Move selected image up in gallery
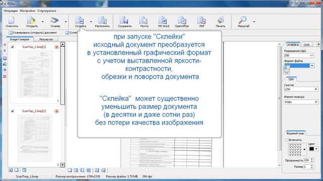Image resolution: width=323 pixels, height=181 pixels. [5, 45]
